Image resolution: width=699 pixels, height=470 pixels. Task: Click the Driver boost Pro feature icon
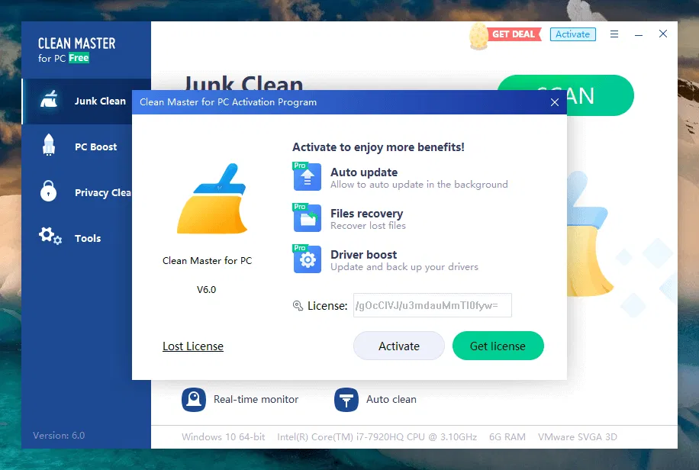tap(306, 259)
